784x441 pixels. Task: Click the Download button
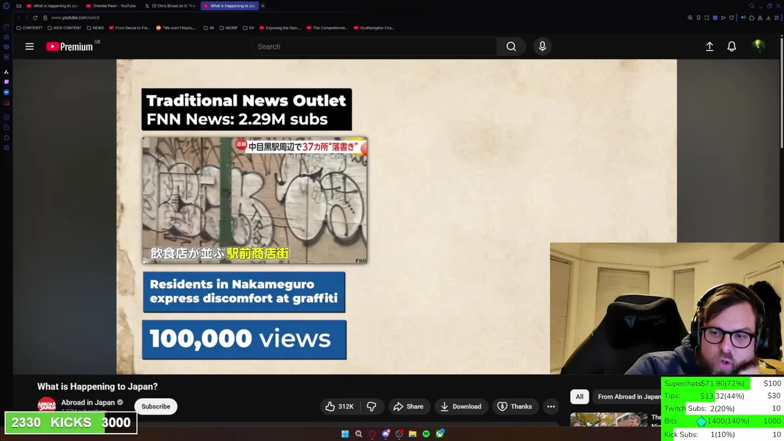coord(461,407)
